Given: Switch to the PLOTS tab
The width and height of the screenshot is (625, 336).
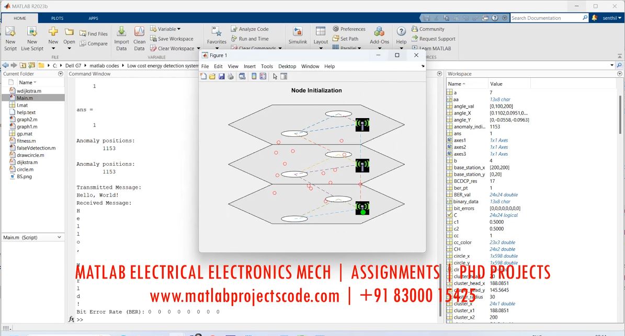Looking at the screenshot, I should tap(57, 18).
